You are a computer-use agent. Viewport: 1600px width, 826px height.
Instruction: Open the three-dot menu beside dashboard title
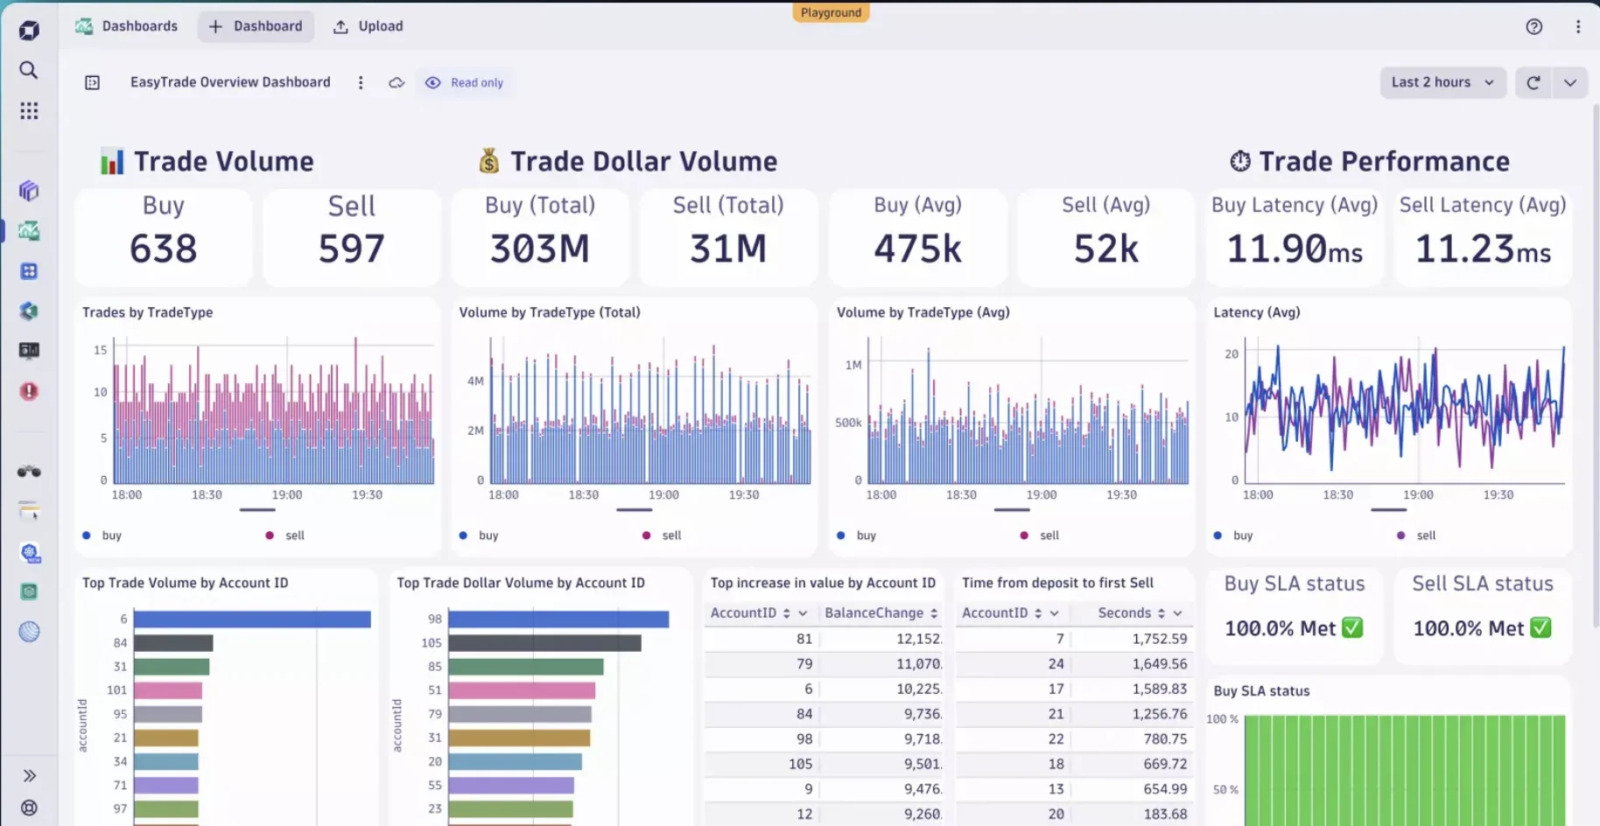pyautogui.click(x=361, y=82)
